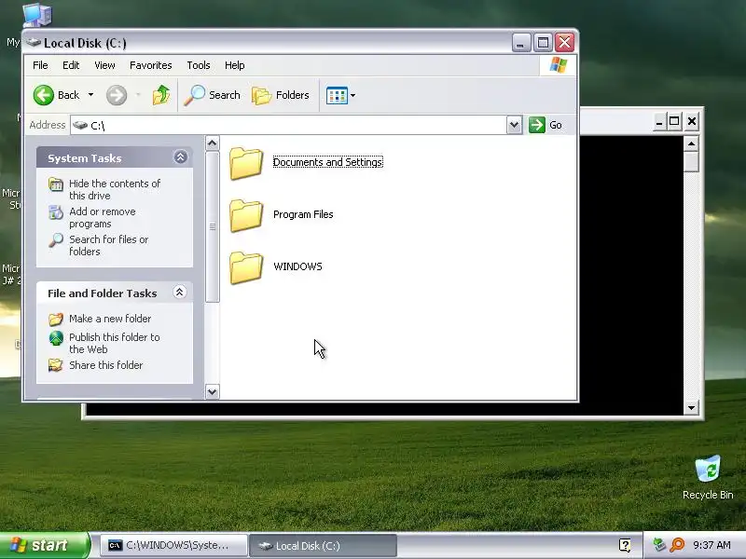
Task: Click Local Disk (C:) taskbar button
Action: [x=323, y=545]
